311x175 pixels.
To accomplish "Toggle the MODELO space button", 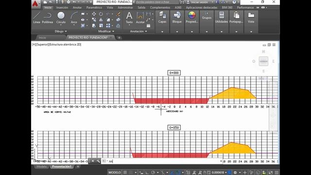I will click(115, 173).
